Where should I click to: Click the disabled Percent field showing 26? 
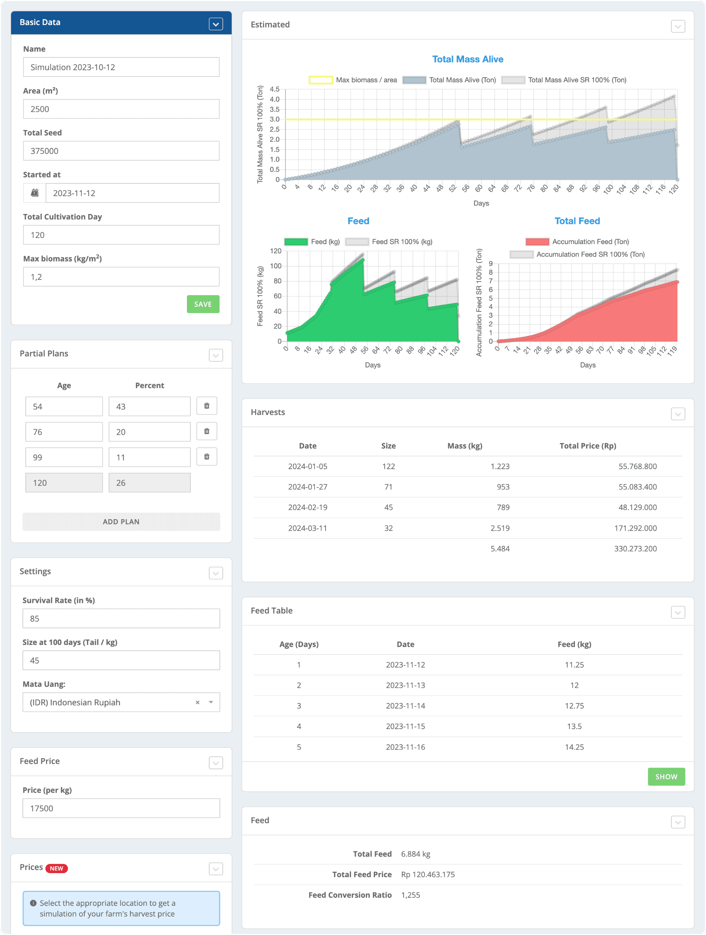click(149, 482)
